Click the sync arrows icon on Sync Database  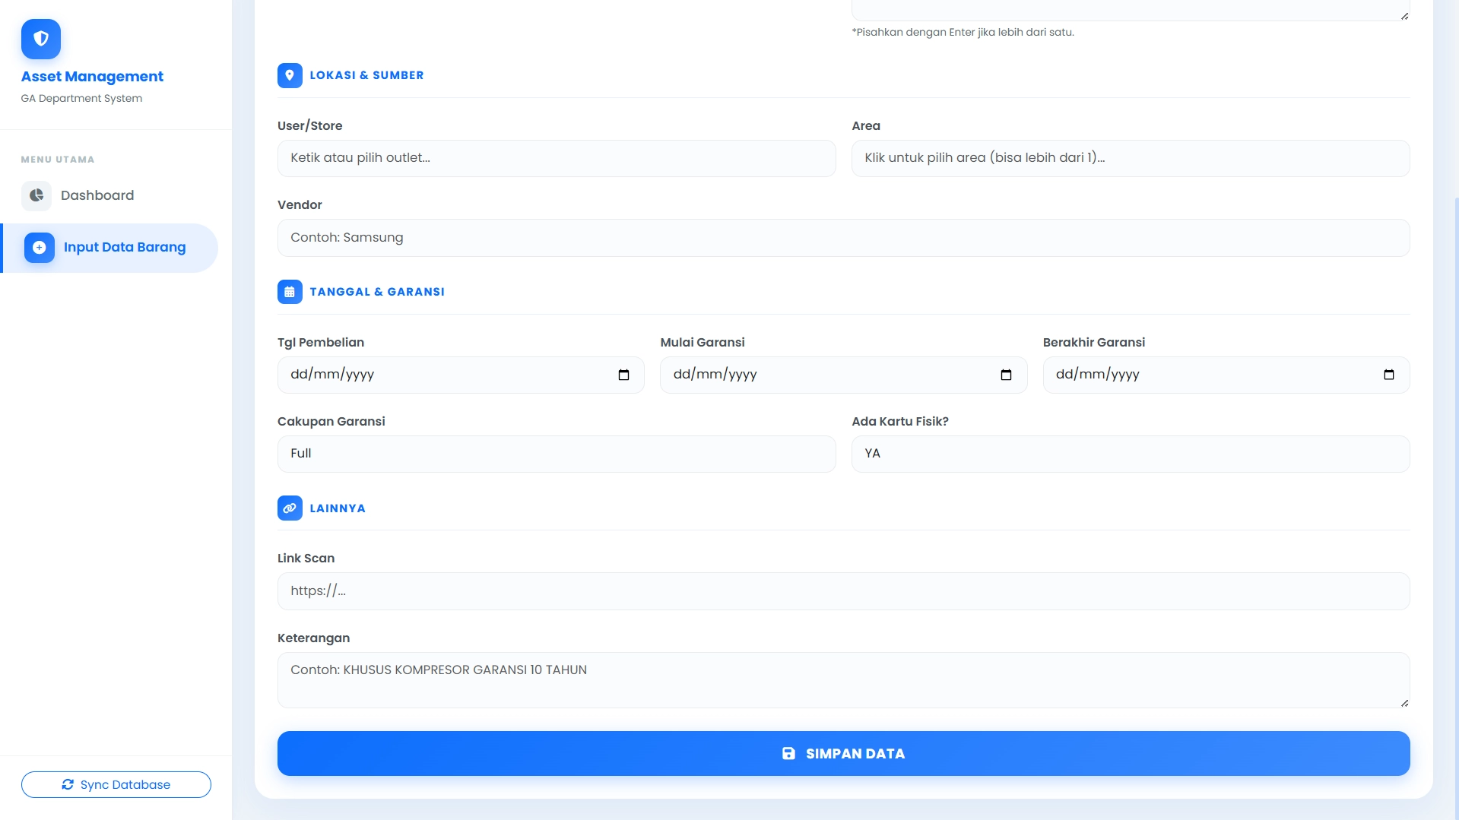[68, 784]
